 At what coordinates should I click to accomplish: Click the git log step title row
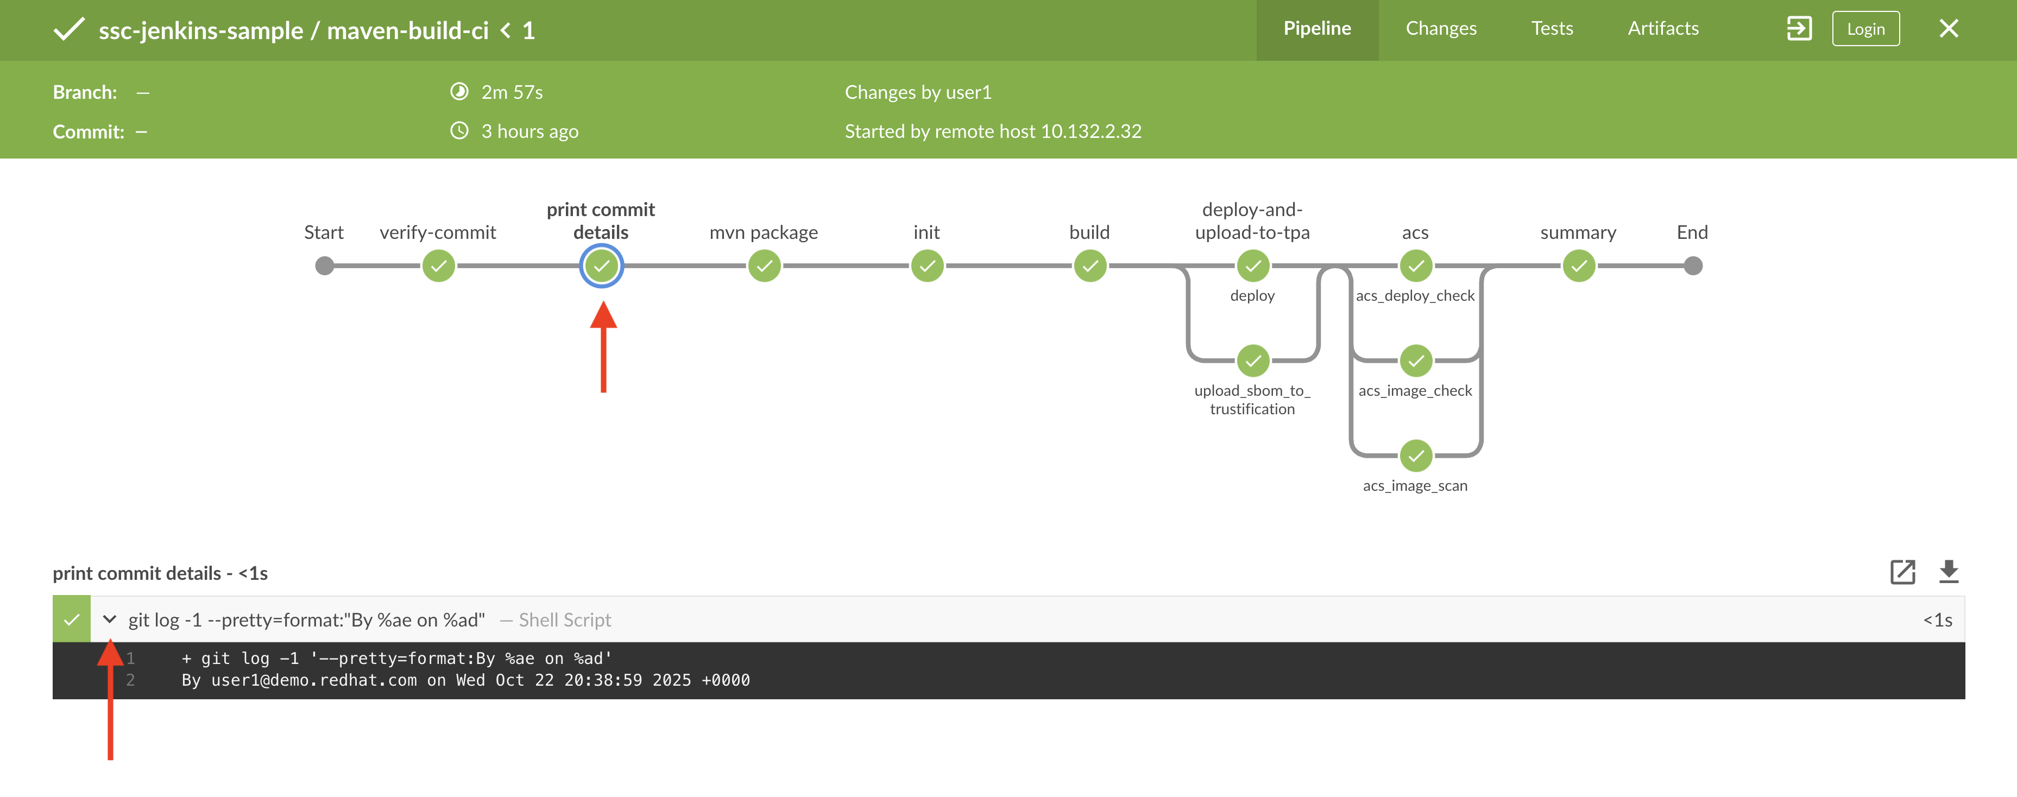click(307, 620)
